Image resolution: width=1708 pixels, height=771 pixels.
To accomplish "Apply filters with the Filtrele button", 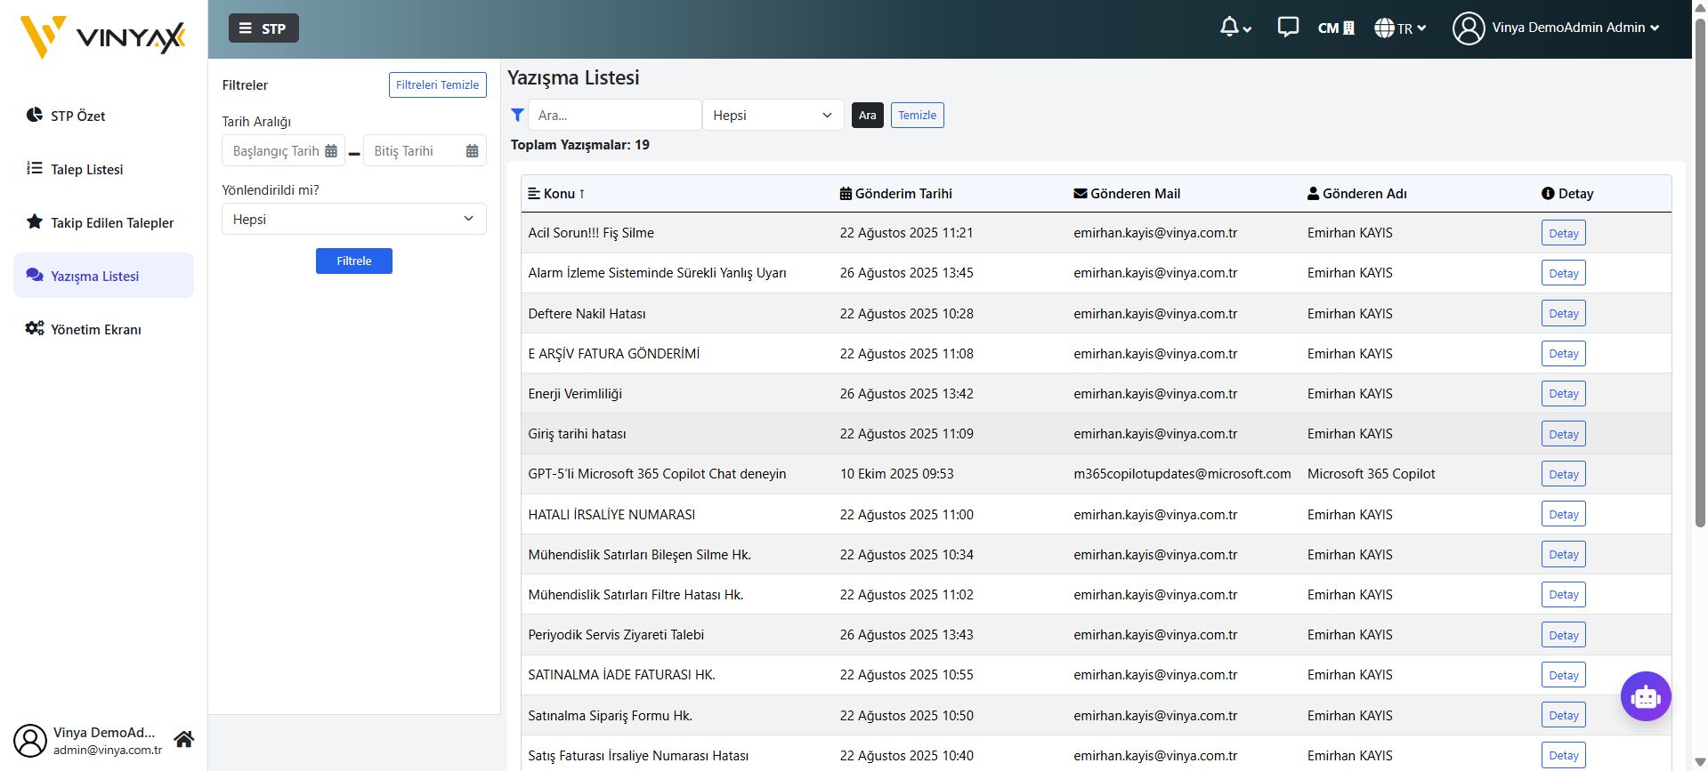I will [354, 261].
